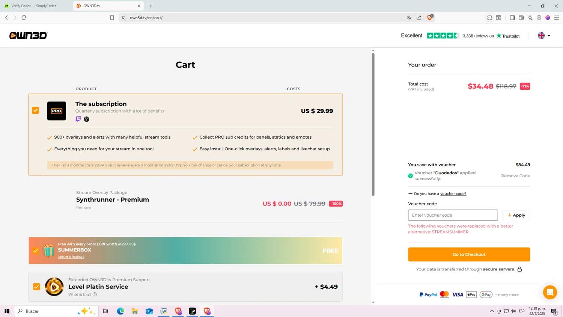
Task: Remove Synthrunner - Premium from cart
Action: tap(83, 207)
